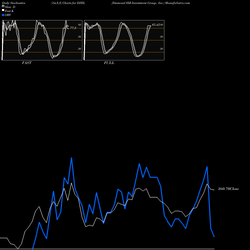Image resolution: width=250 pixels, height=250 pixels.
Task: Click the 20 axis label in FULL chart
Action: 161,48
